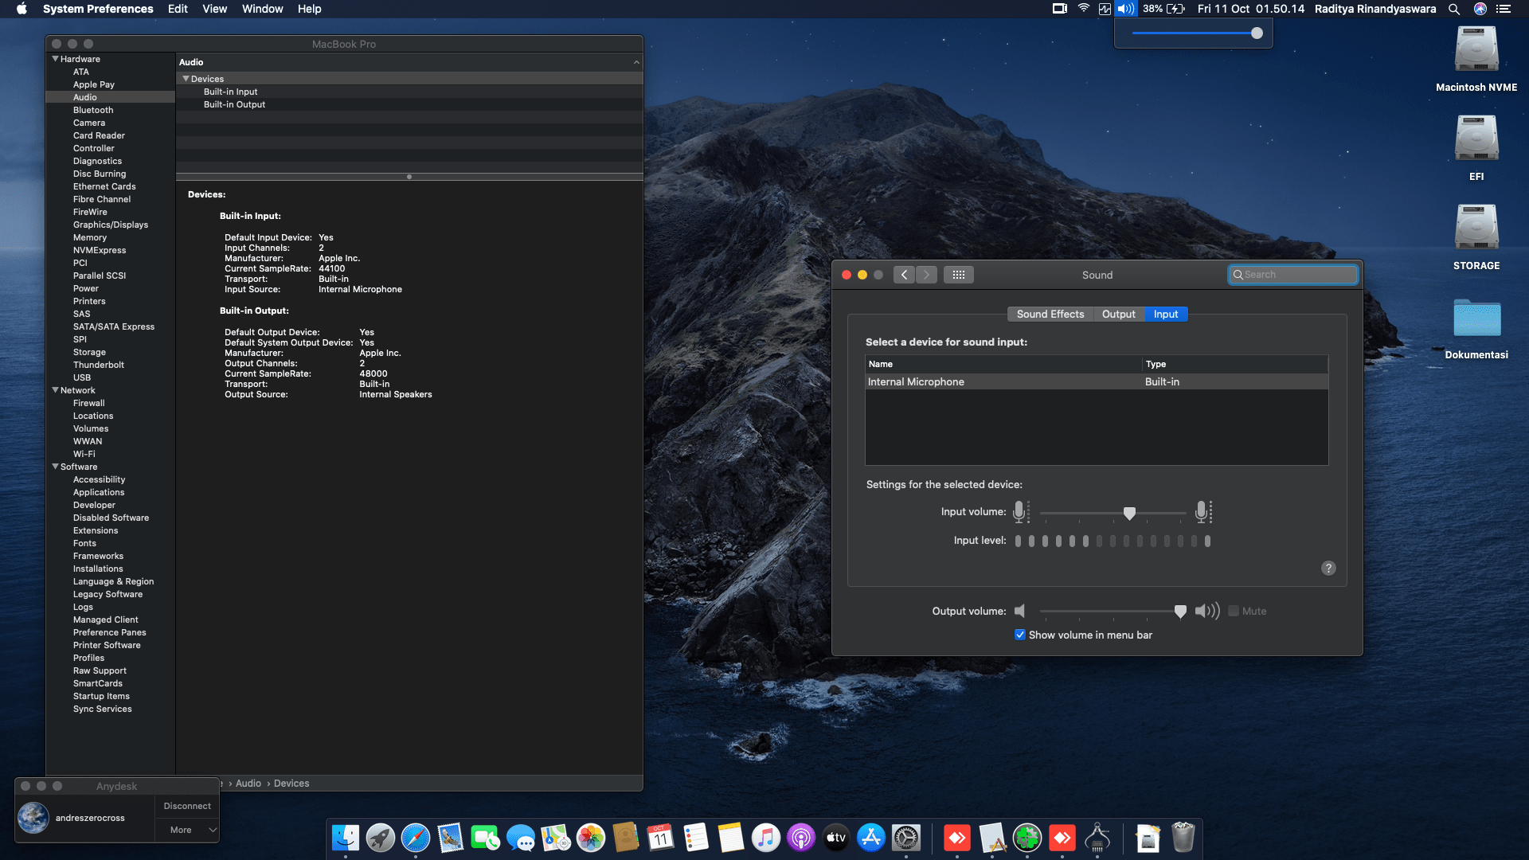Open the Window menu
Viewport: 1529px width, 860px height.
(x=262, y=9)
